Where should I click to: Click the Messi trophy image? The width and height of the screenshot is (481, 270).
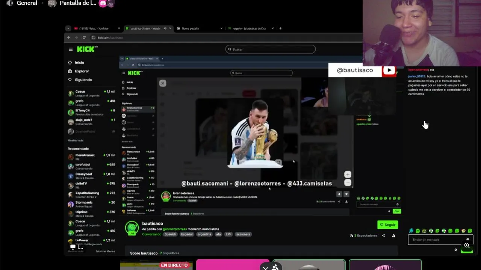(x=256, y=133)
